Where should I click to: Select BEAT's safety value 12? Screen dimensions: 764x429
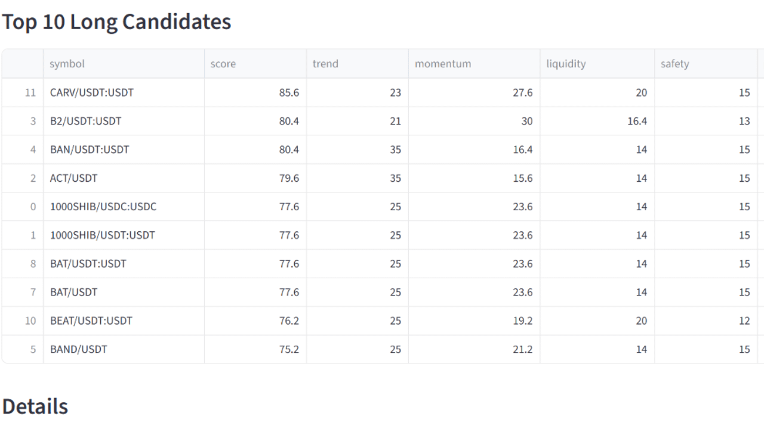pos(744,321)
